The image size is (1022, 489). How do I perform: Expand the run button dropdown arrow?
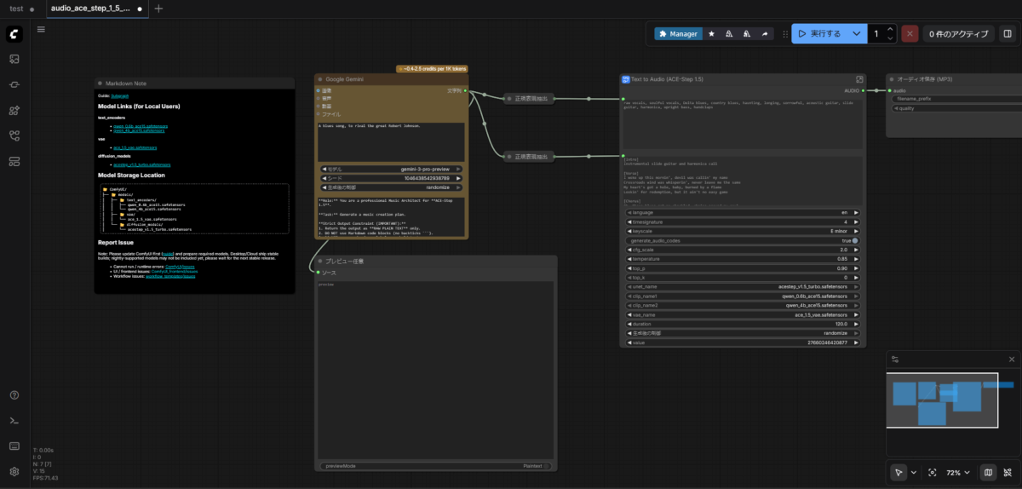857,34
